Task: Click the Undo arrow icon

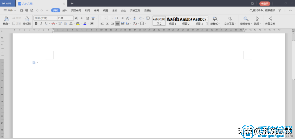Action: point(37,10)
